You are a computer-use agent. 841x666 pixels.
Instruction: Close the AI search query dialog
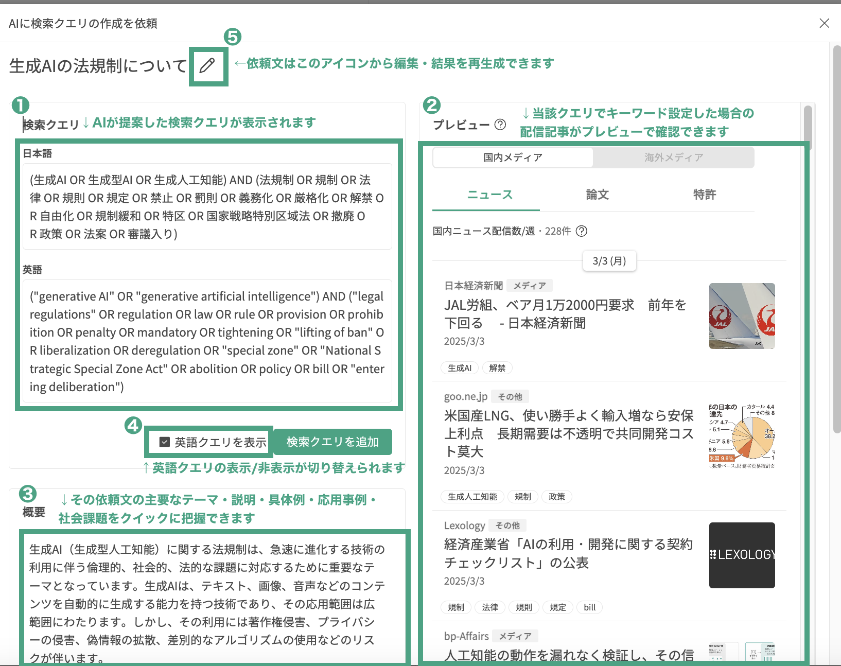824,23
